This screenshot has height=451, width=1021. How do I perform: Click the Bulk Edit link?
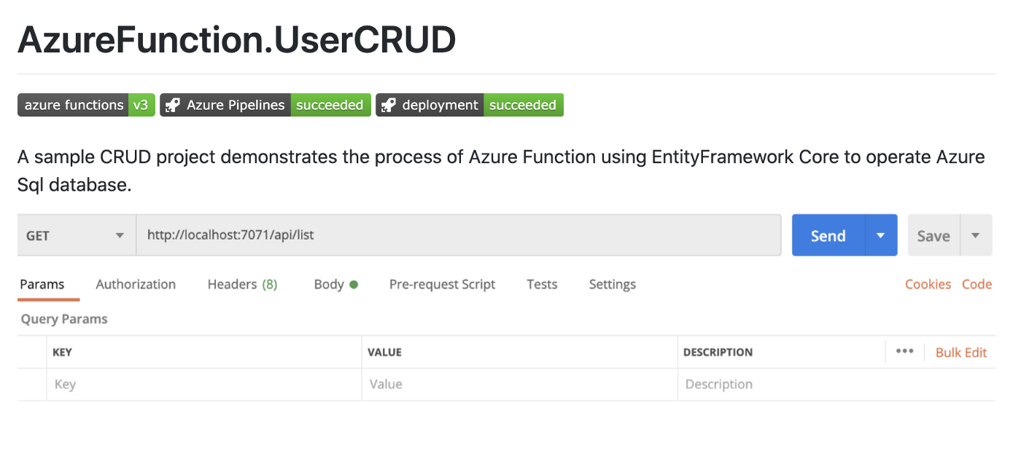pyautogui.click(x=961, y=353)
